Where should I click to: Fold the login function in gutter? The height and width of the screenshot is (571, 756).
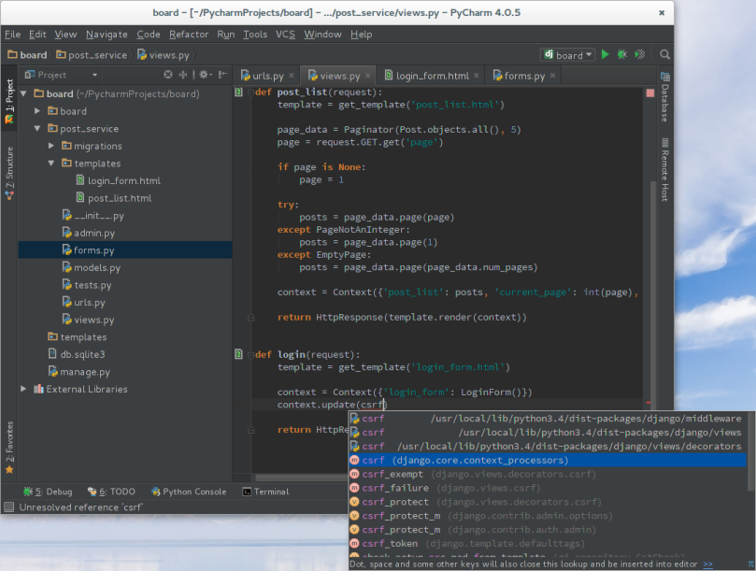250,354
